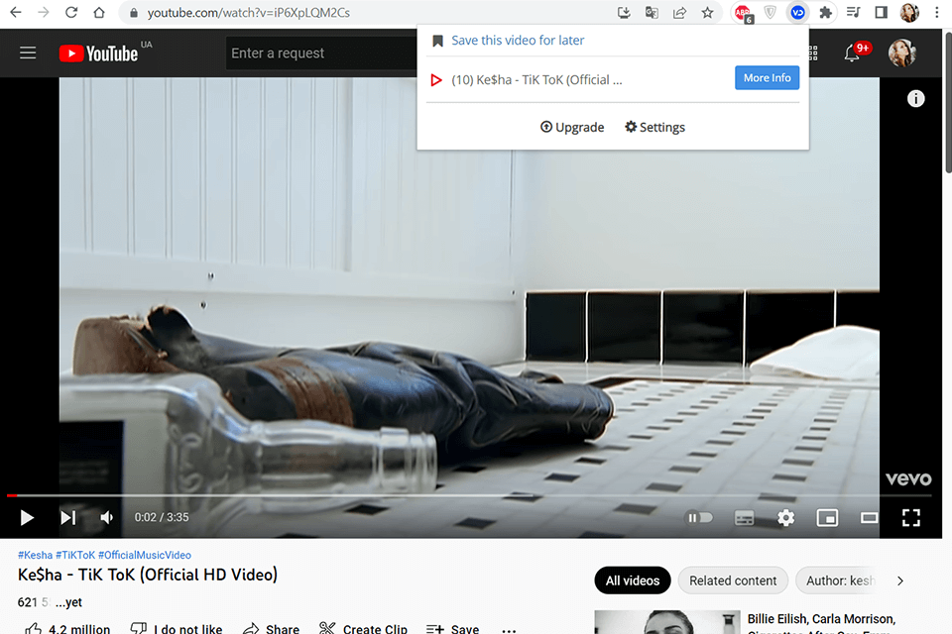The width and height of the screenshot is (952, 634).
Task: Reload the current page
Action: point(71,12)
